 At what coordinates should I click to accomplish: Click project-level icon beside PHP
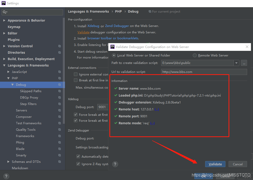point(59,78)
